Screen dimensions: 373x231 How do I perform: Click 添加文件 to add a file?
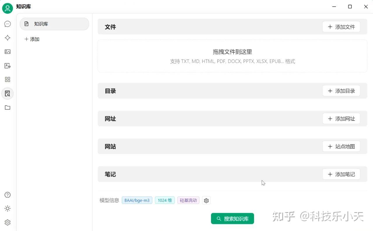point(341,27)
